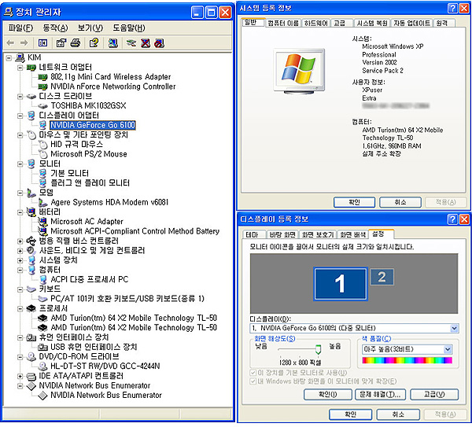472x427 pixels.
Task: Collapse 디스플레이 어댑터 category
Action: [x=20, y=116]
